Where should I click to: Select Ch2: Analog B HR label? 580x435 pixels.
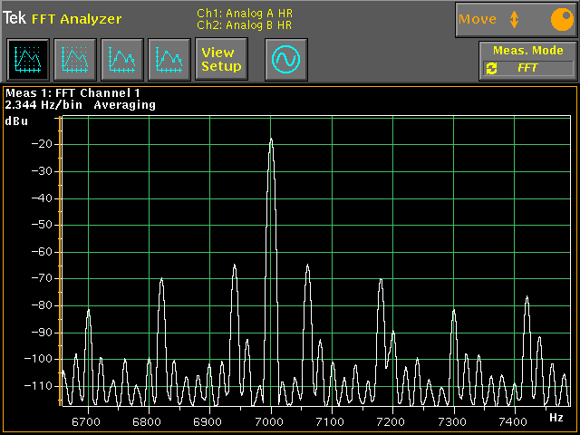[245, 25]
